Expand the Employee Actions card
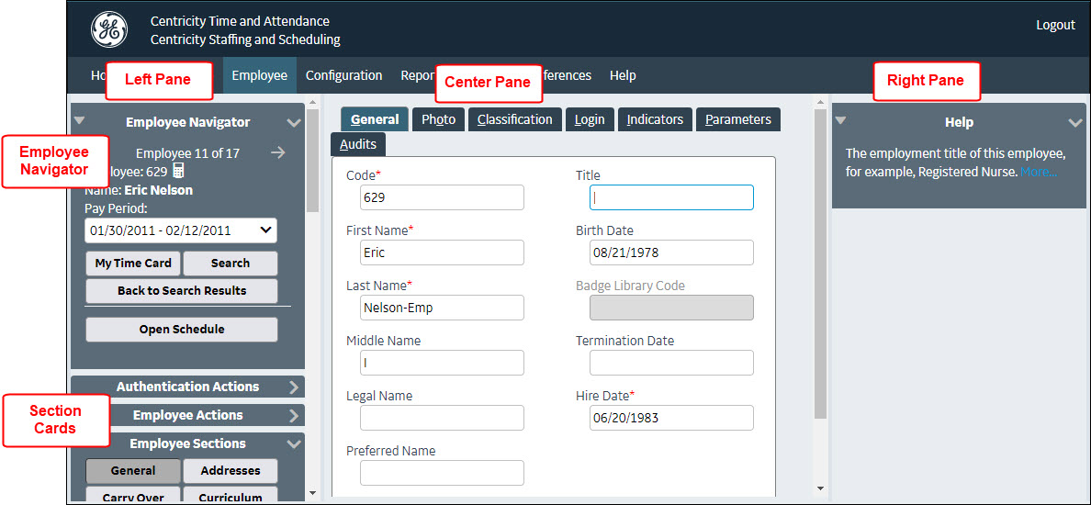 coord(293,416)
